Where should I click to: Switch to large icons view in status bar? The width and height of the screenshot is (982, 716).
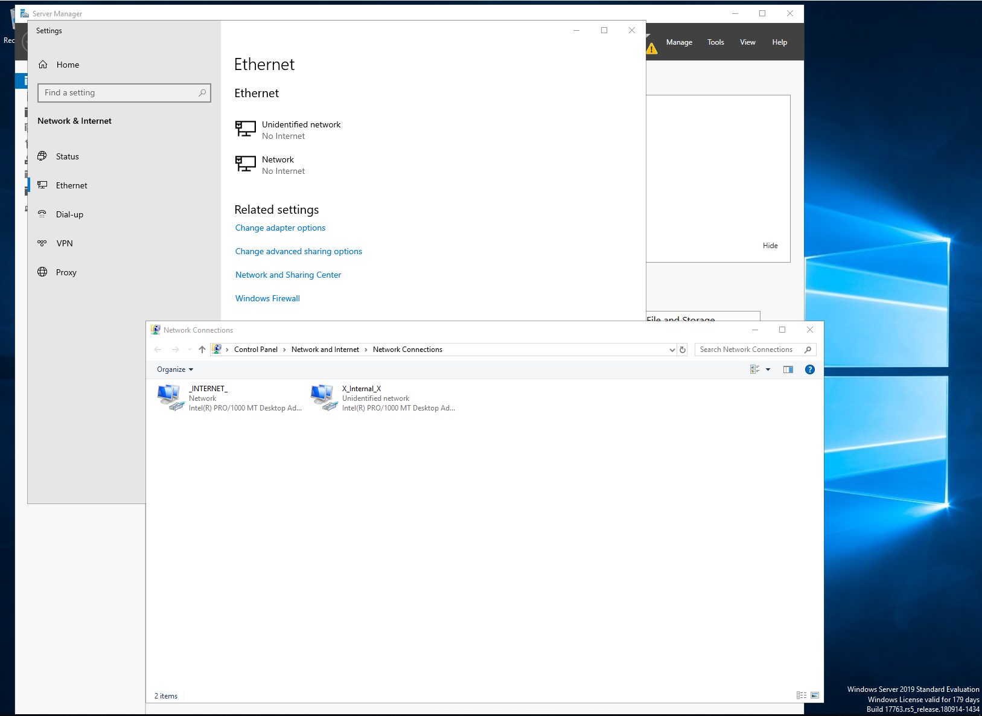(x=815, y=695)
